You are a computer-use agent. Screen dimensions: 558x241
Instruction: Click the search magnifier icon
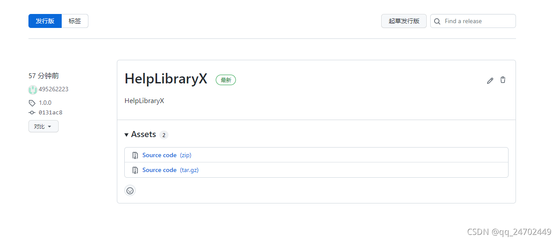click(x=437, y=21)
